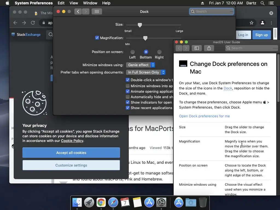The image size is (280, 210).
Task: Open Launchpad rocket icon in Dock
Action: [89, 203]
